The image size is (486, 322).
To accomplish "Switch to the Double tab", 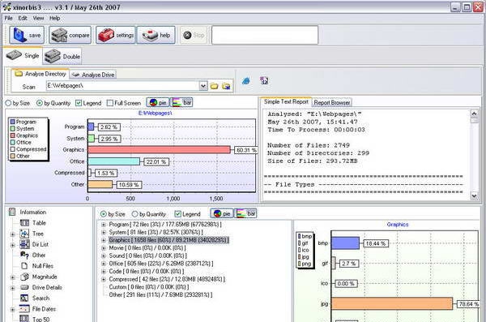I will 62,56.
